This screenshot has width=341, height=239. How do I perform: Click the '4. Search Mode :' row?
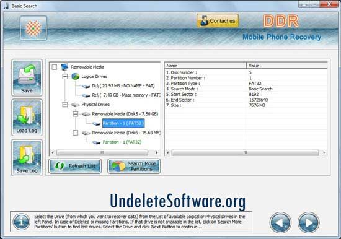246,89
